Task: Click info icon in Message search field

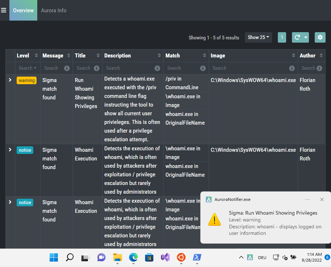Action: coord(67,68)
